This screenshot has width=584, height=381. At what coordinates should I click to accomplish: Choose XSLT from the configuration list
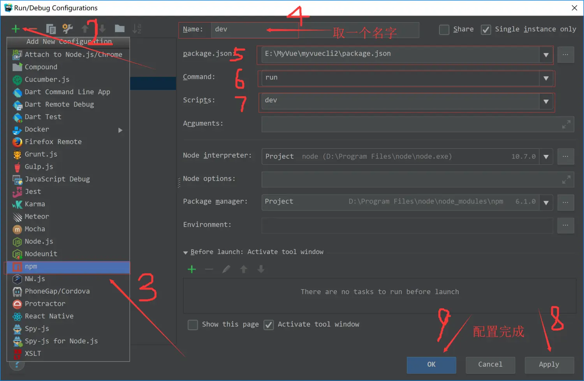pyautogui.click(x=69, y=354)
